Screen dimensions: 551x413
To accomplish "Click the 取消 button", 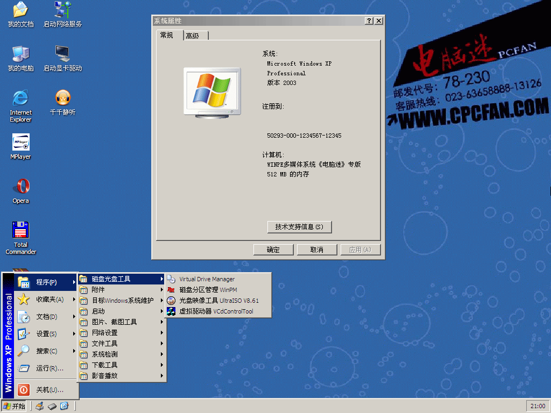I will pos(317,250).
